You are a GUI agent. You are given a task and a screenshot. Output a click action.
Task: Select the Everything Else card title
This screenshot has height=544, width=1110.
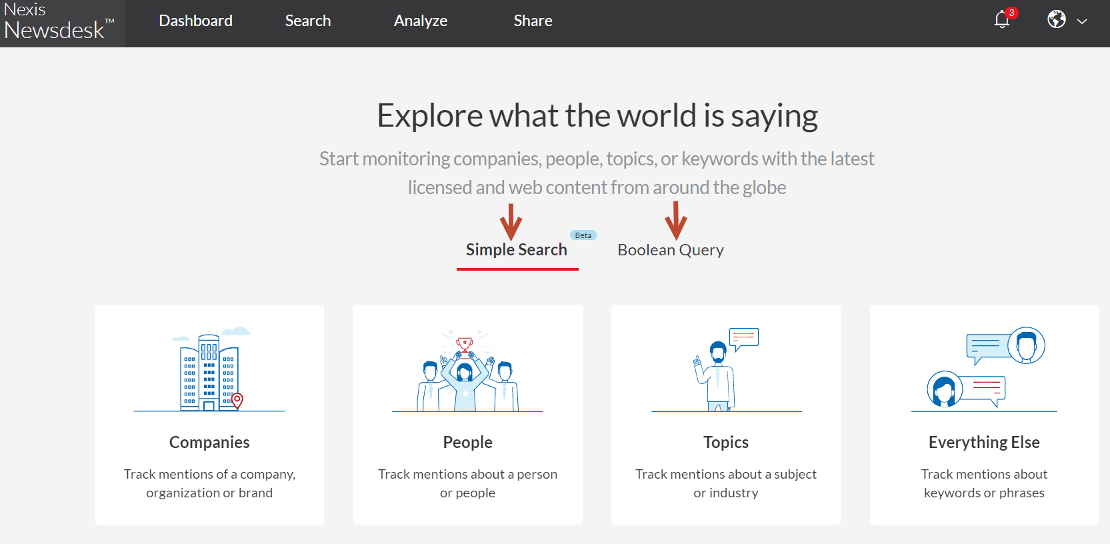(984, 442)
